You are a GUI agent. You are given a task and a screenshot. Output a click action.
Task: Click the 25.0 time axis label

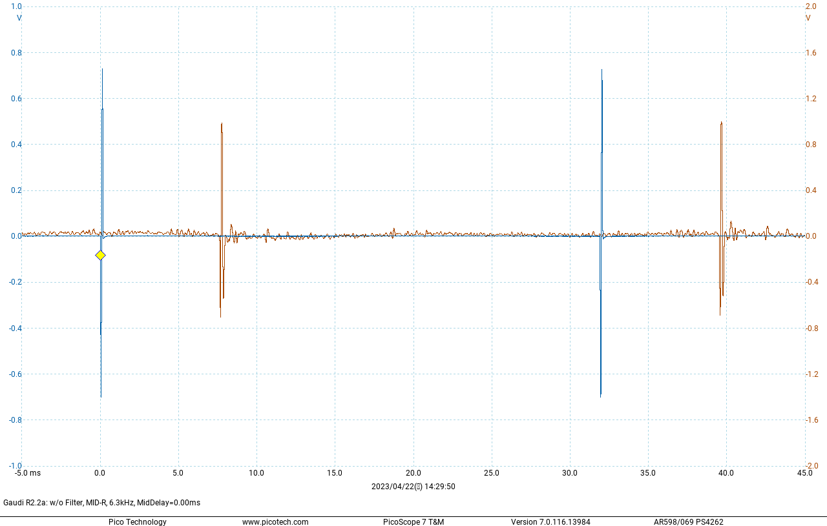click(492, 473)
